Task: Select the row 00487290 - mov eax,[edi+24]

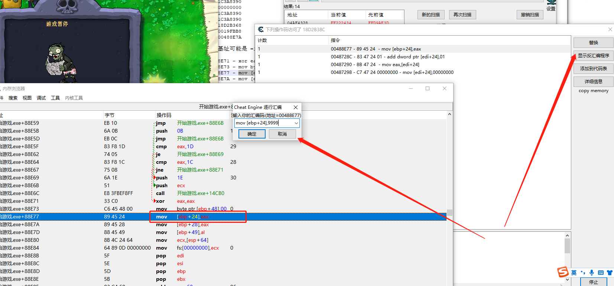Action: pos(413,65)
